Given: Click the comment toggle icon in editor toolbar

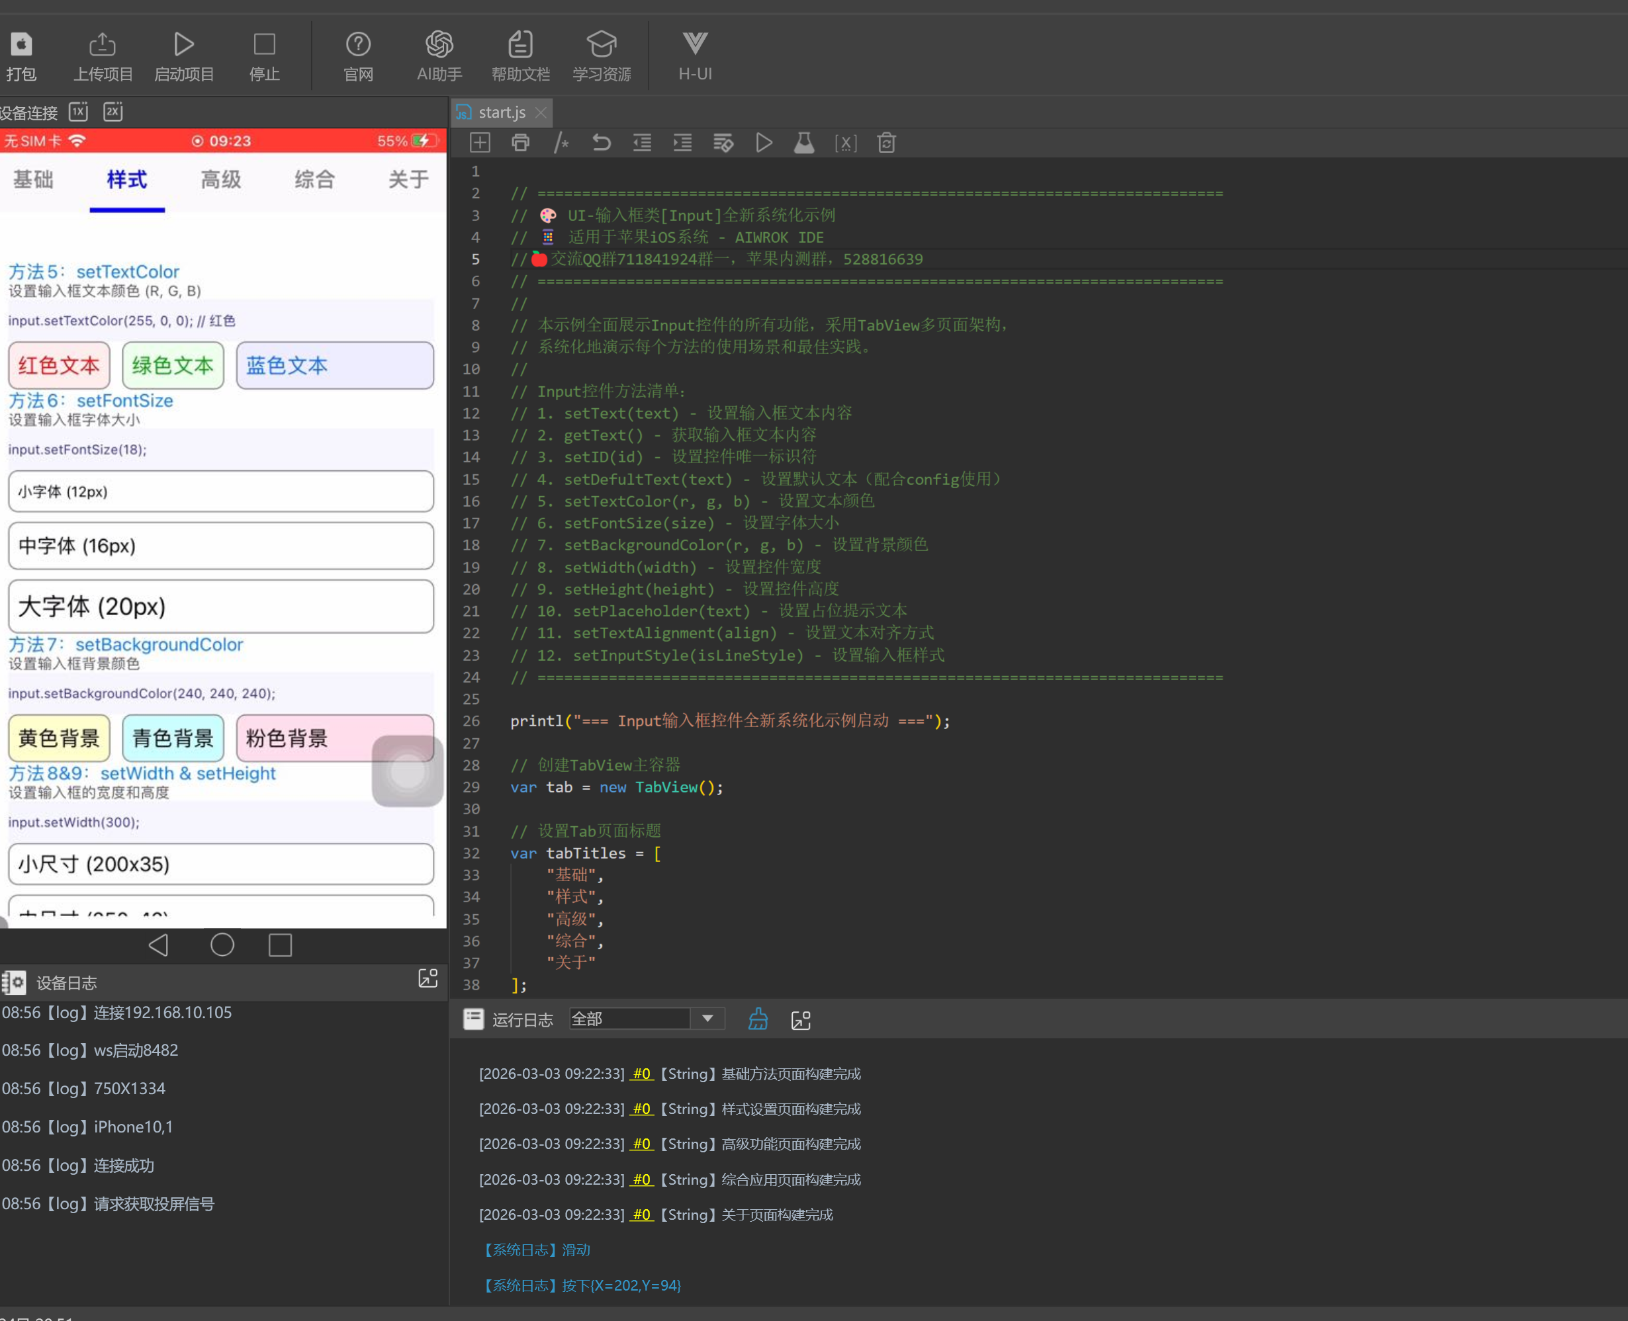Looking at the screenshot, I should click(561, 143).
